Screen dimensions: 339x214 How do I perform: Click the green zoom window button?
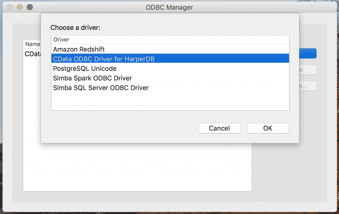[30, 7]
